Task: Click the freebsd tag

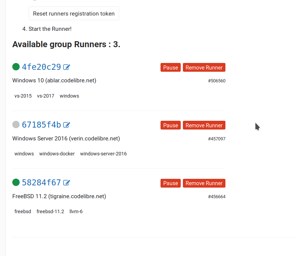Action: point(23,212)
